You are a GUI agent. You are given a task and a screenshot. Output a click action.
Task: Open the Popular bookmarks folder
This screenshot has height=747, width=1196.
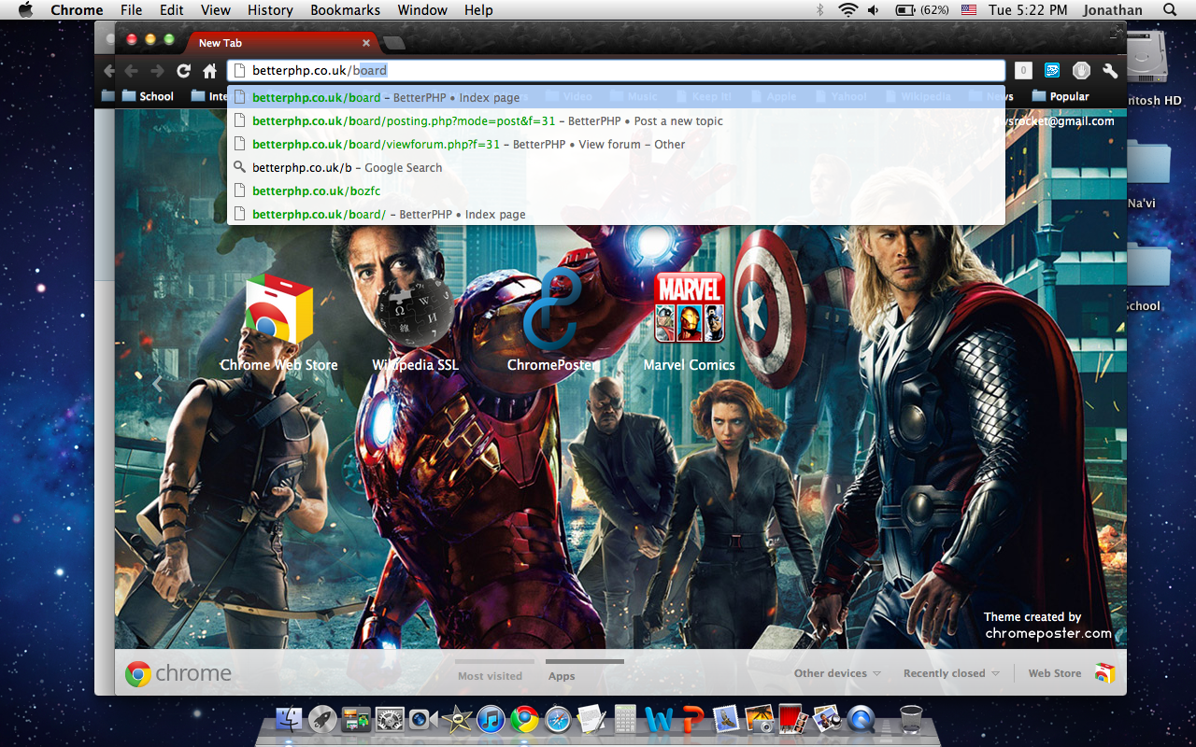point(1060,96)
